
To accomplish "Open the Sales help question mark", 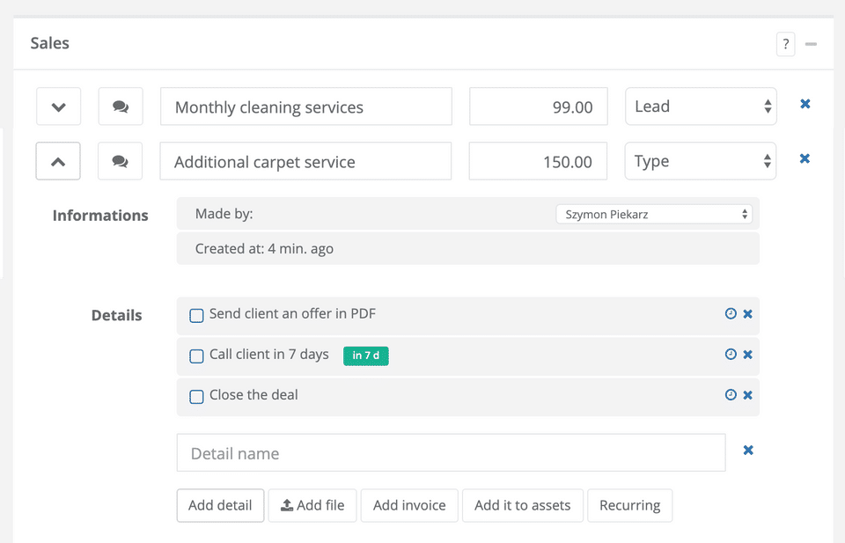I will tap(785, 44).
